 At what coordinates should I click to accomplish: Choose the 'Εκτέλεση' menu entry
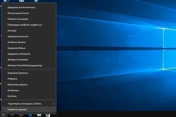tap(29, 96)
